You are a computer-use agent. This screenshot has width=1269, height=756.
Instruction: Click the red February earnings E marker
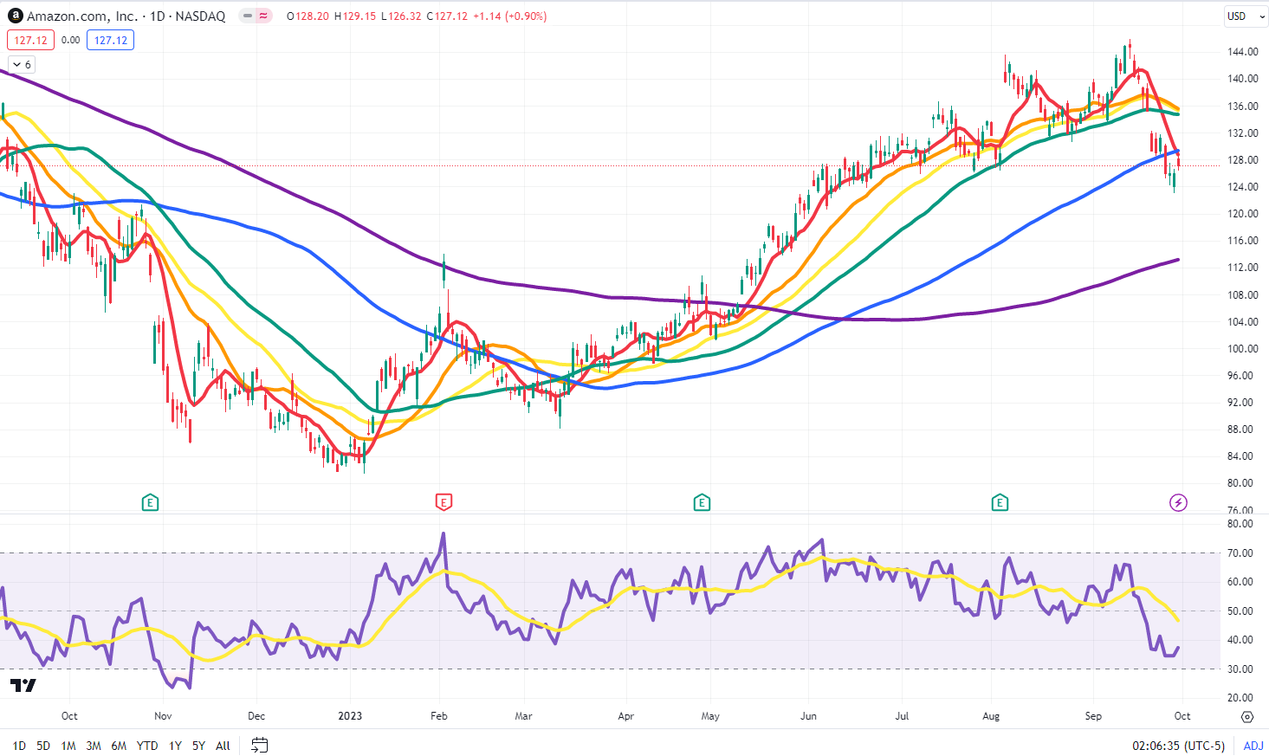(x=444, y=502)
